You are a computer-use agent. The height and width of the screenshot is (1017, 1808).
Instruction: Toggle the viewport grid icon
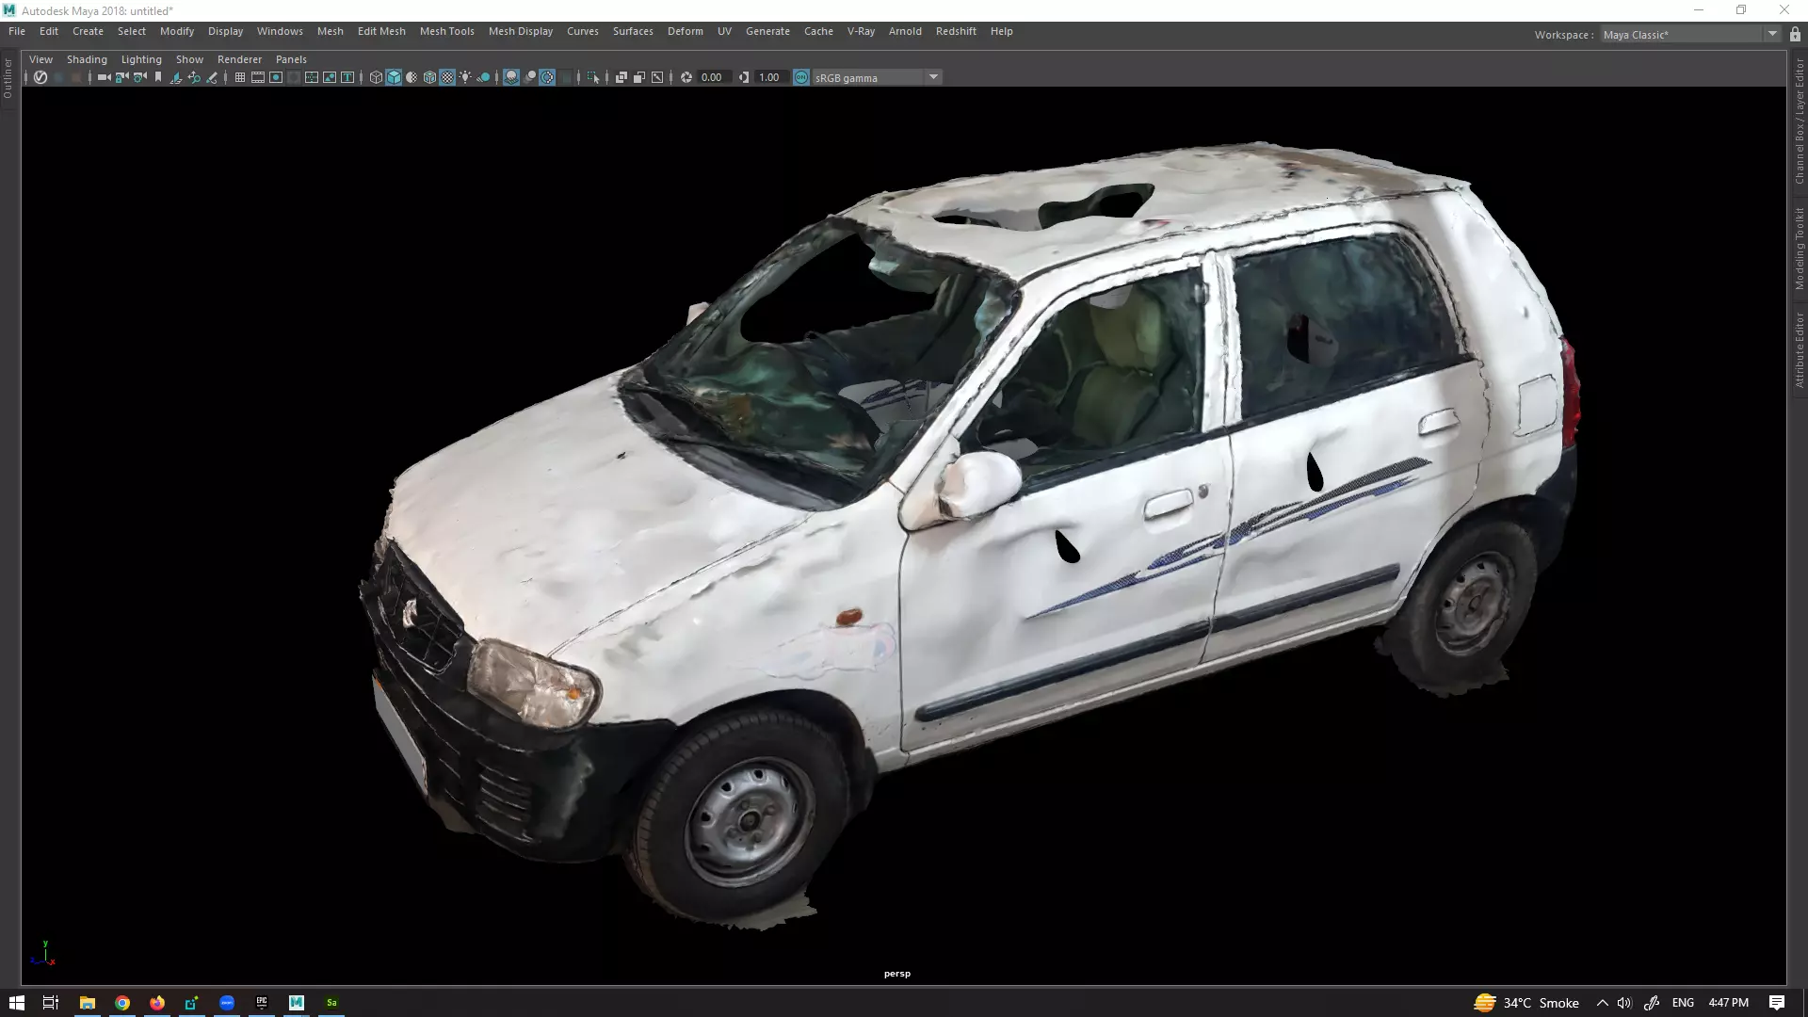[240, 77]
